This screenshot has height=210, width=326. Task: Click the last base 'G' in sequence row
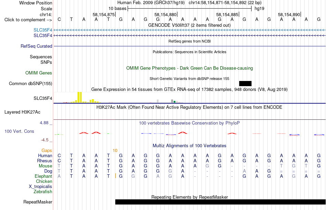pos(319,20)
